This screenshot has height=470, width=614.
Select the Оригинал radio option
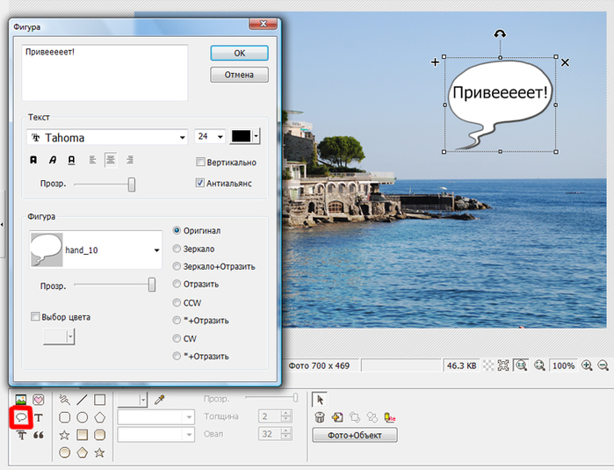tap(177, 231)
